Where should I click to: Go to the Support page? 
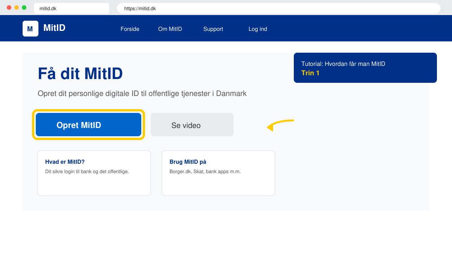pos(213,29)
